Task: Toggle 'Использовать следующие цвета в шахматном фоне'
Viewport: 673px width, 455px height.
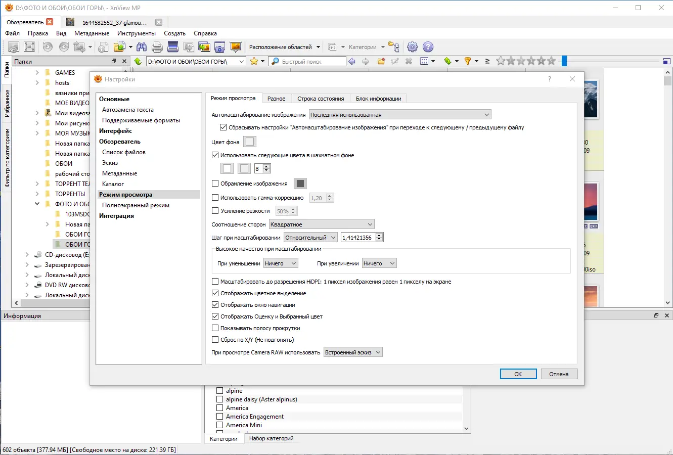Action: click(x=215, y=155)
